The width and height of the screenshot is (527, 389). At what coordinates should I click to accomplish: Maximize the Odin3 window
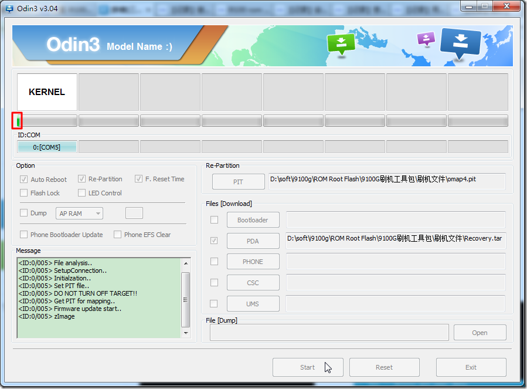coord(485,6)
